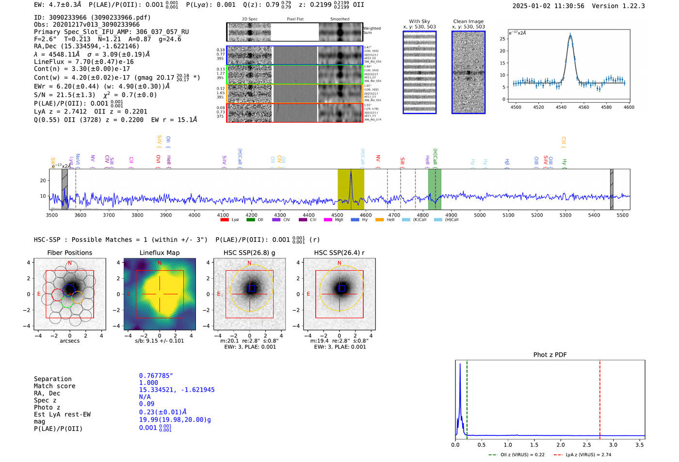This screenshot has width=679, height=462.
Task: Click the (K)CaII legend swatch
Action: (406, 220)
